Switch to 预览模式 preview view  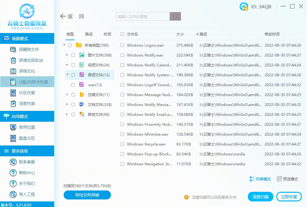coord(288,179)
